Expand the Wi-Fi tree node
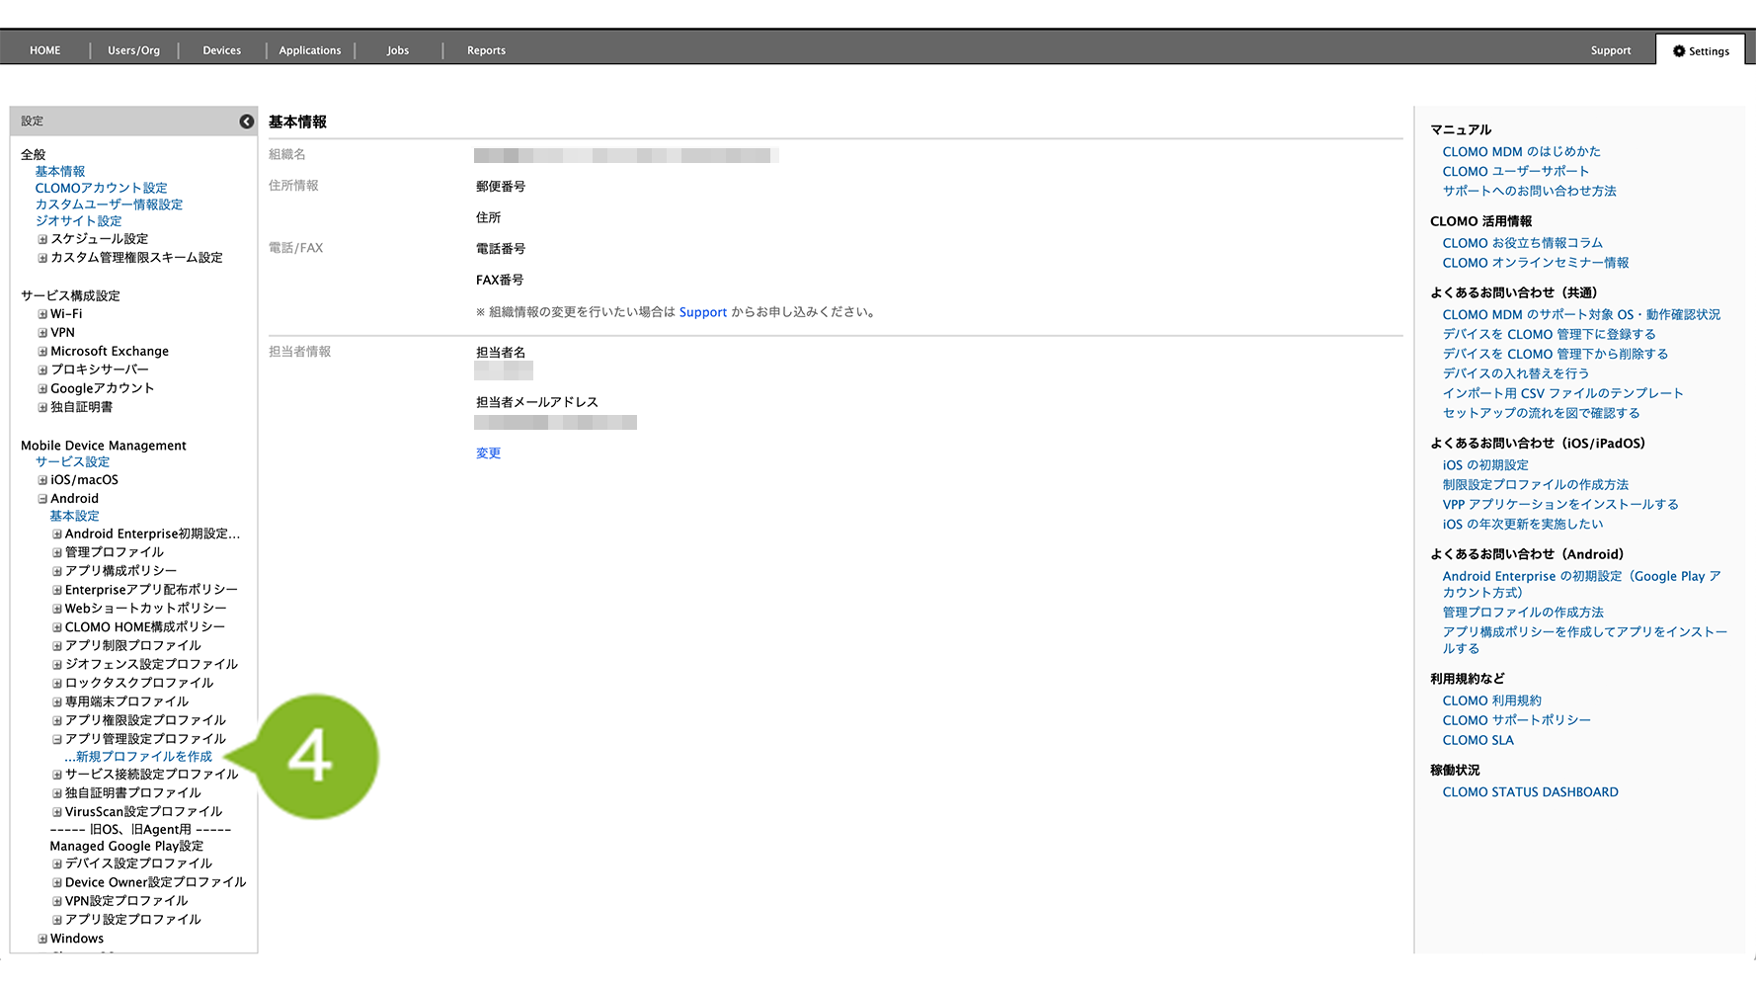 42,314
